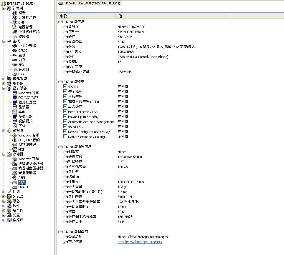Select the SMART item under 存储器
Screen dimensions: 284x255
pyautogui.click(x=23, y=187)
